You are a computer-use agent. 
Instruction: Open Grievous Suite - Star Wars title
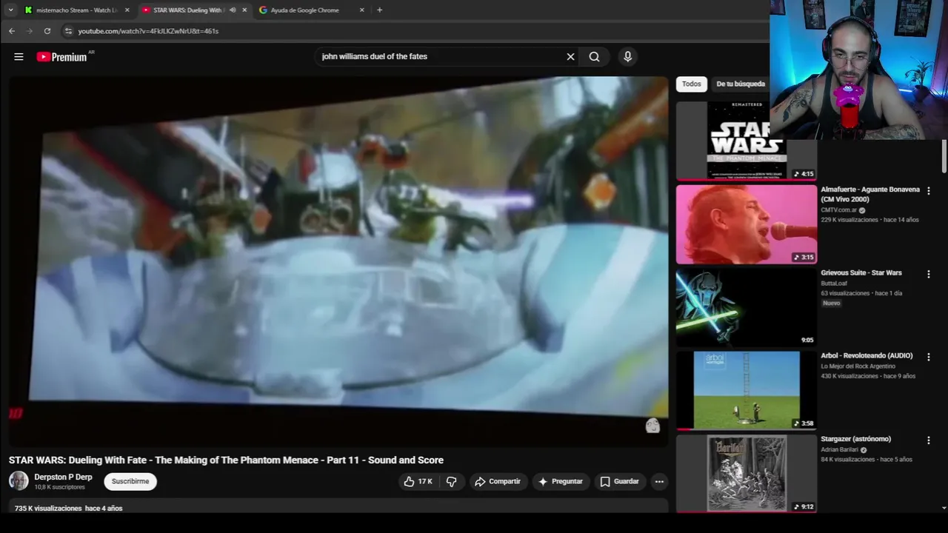click(x=861, y=272)
